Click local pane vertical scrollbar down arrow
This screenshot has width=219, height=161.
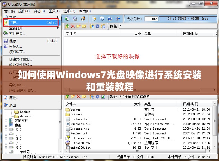[215, 147]
